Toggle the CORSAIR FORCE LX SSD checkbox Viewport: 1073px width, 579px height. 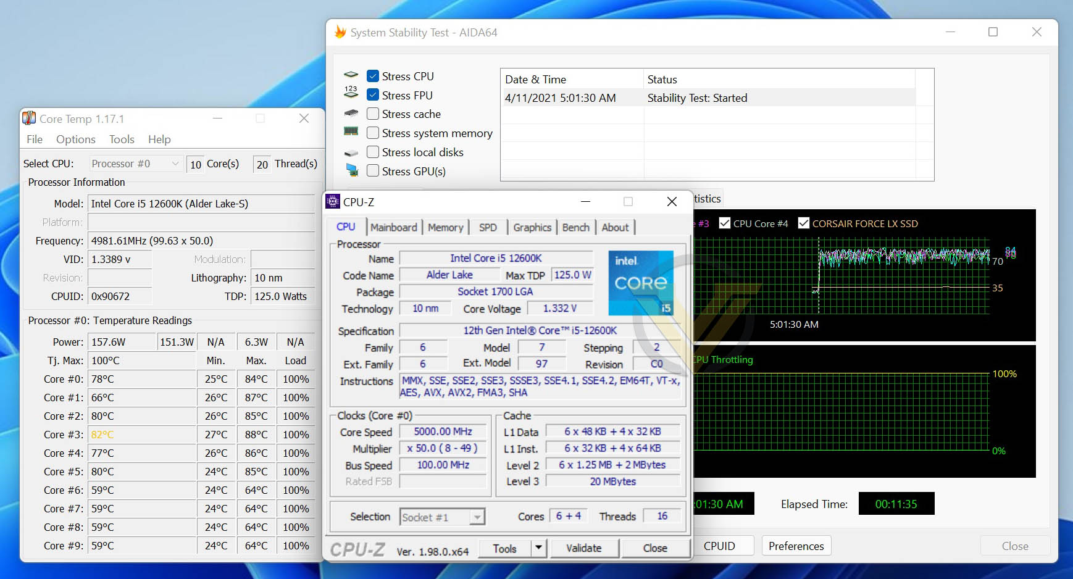(x=804, y=223)
